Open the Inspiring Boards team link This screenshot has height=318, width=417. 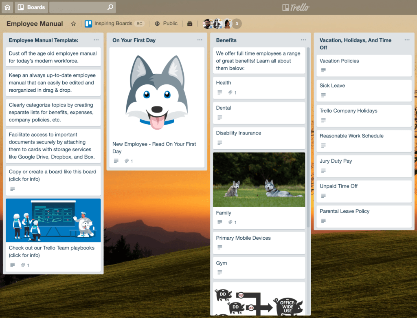point(108,23)
